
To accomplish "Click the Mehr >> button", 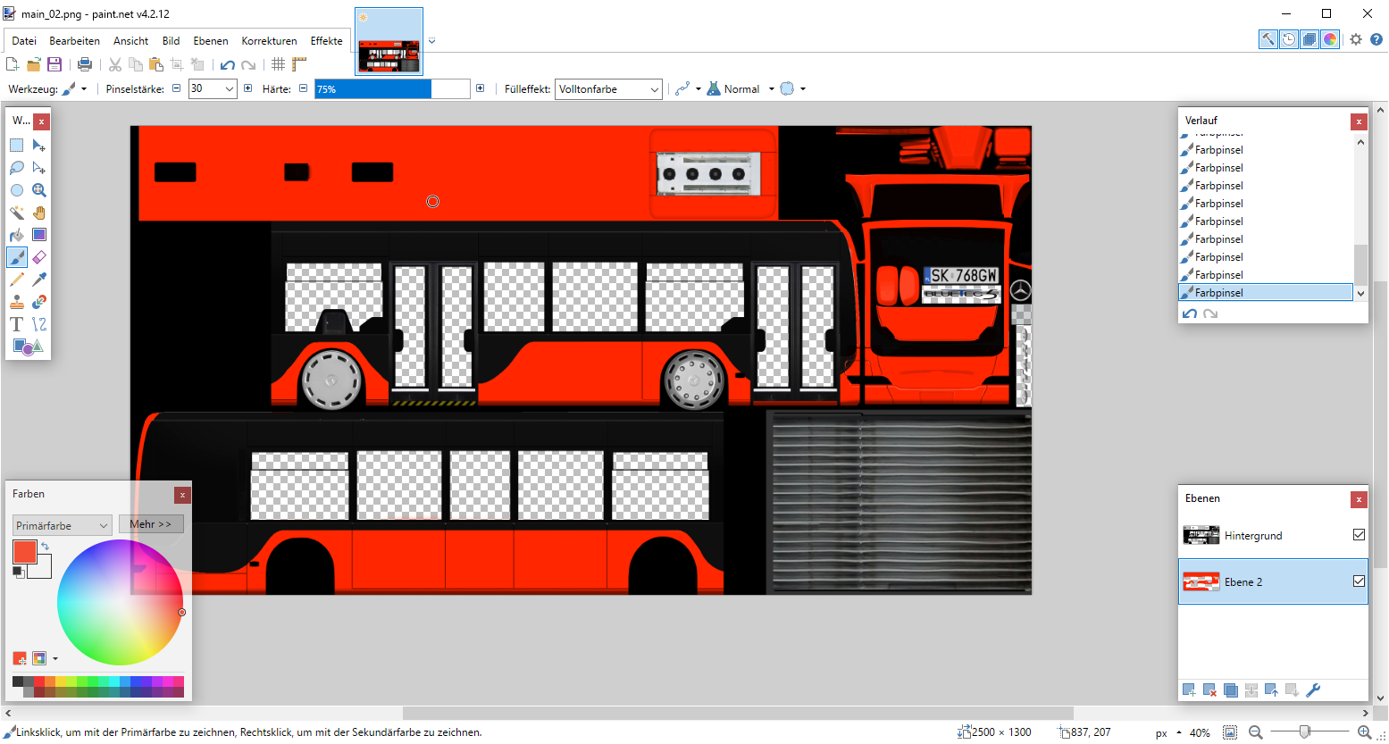I will [x=151, y=524].
